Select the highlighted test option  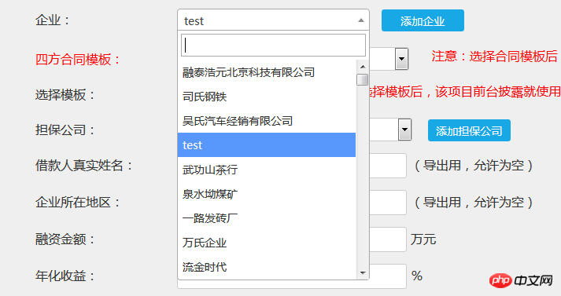tap(267, 145)
